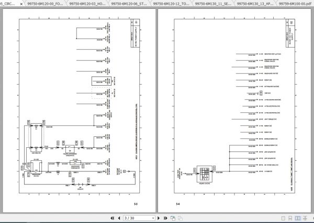Enable two-page continuous scrolling view
Viewport: 314px width, 223px height.
(305, 218)
